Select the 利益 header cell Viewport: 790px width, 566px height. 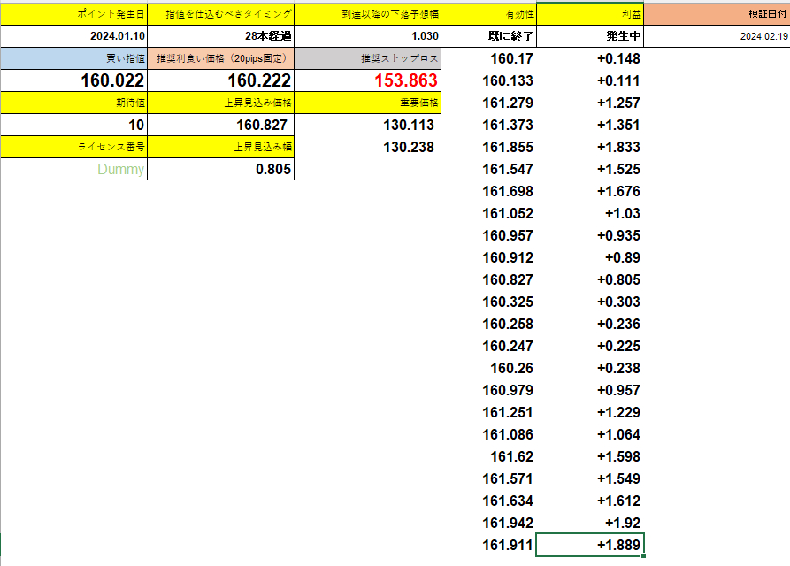(x=590, y=14)
